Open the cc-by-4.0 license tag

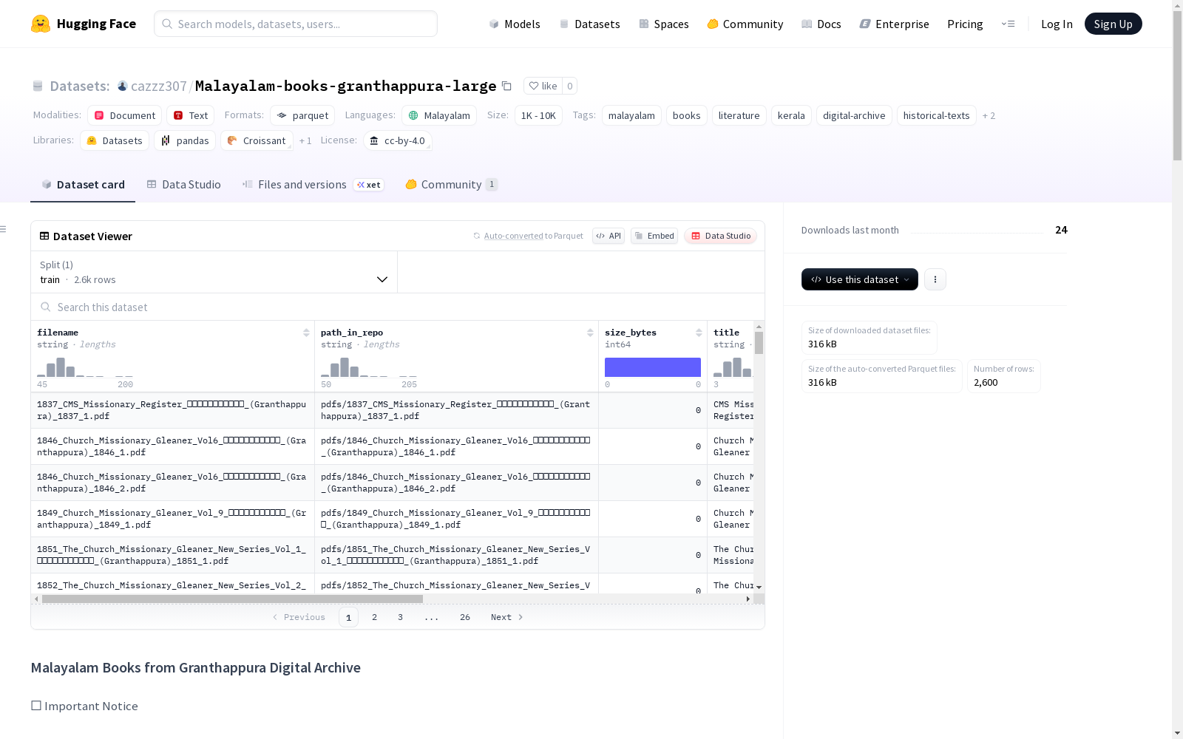click(x=398, y=140)
